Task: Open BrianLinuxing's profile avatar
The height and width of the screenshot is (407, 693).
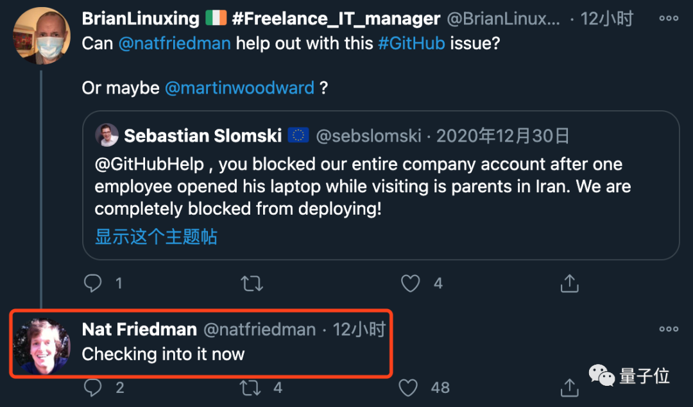Action: tap(42, 35)
